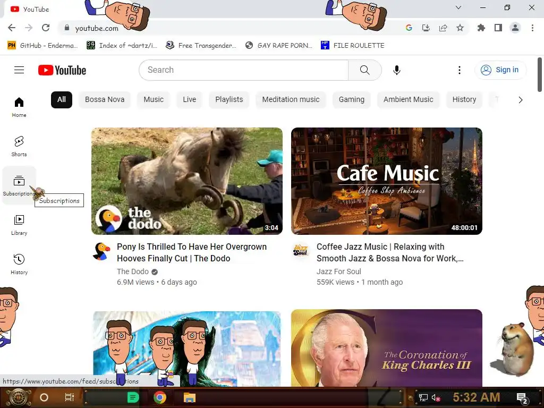Screen dimensions: 544x408
Task: Select the Bossa Nova chip
Action: click(105, 99)
